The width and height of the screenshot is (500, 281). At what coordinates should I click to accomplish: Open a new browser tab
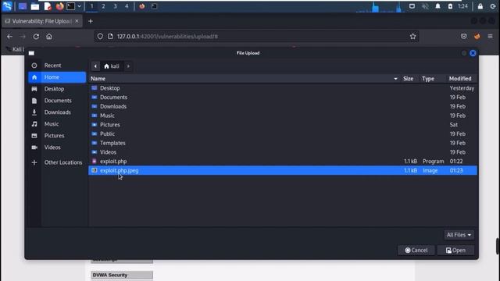91,21
